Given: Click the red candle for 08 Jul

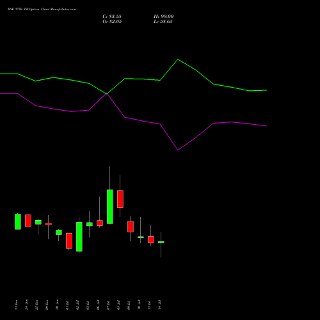Looking at the screenshot, I should 120,199.
